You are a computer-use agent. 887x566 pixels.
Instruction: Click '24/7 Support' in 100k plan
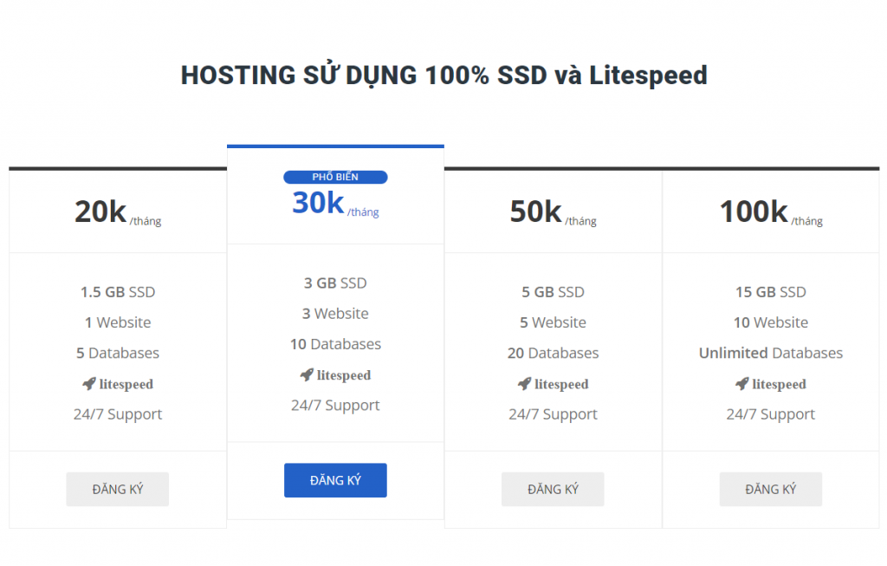(x=770, y=414)
